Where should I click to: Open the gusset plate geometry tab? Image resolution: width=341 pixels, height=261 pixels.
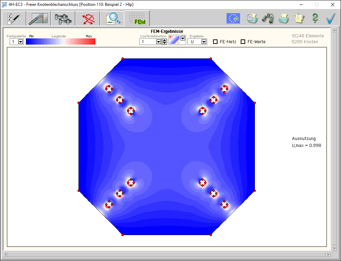39,18
